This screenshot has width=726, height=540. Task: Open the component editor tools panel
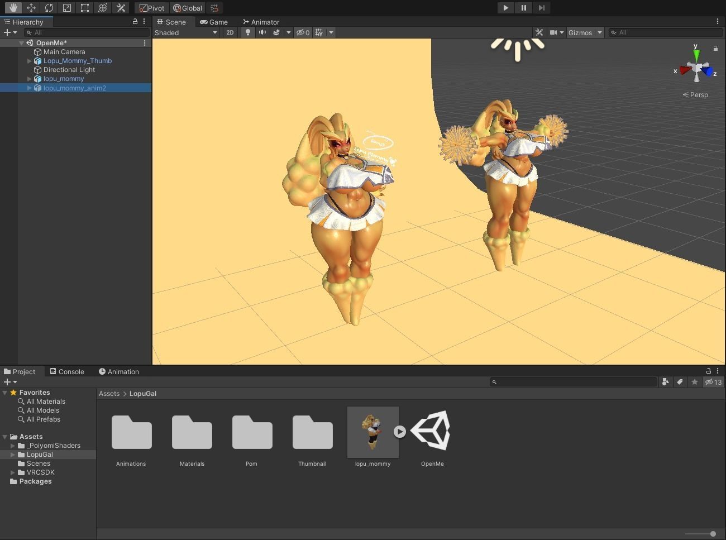pos(539,32)
